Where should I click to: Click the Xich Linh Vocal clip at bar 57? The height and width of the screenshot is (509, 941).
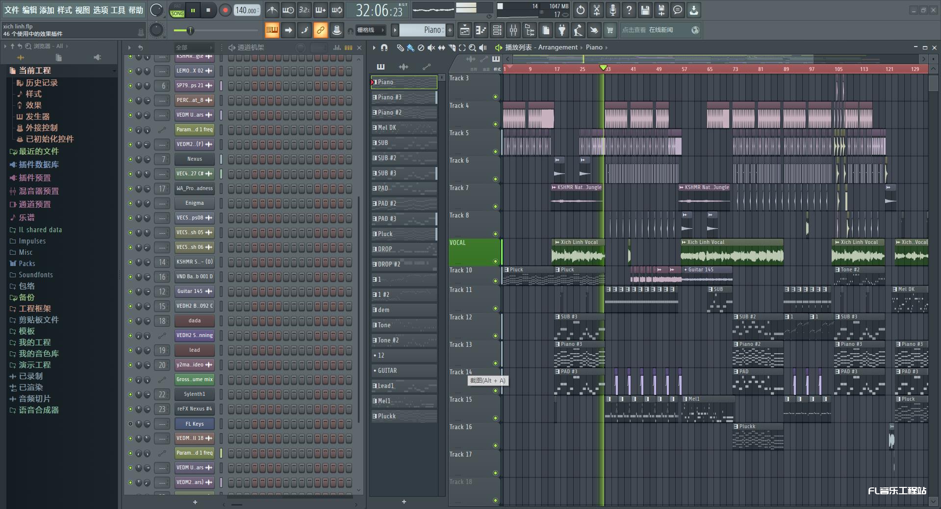tap(732, 252)
